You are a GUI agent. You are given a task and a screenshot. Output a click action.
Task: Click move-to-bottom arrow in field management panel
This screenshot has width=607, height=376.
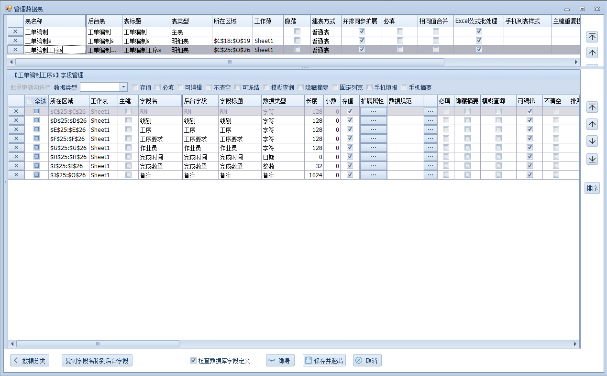(x=592, y=159)
